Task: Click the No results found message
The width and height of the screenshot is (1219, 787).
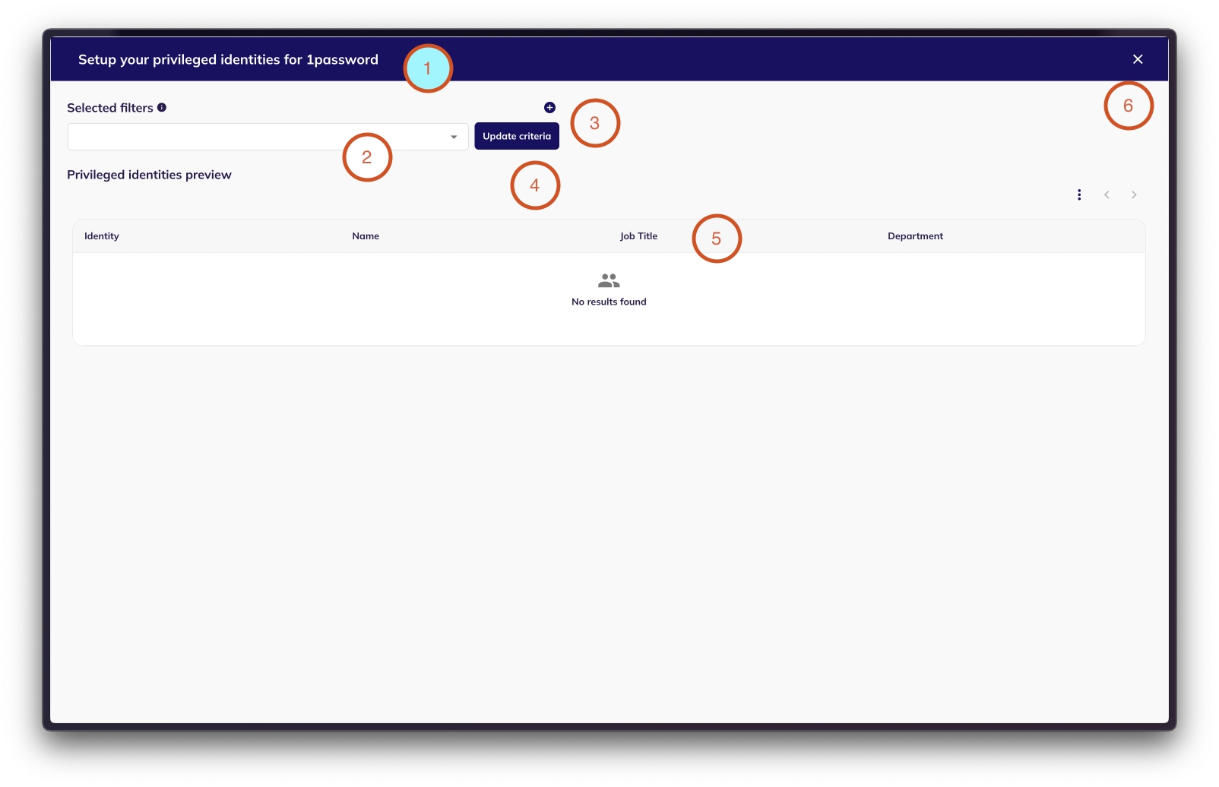Action: click(609, 302)
